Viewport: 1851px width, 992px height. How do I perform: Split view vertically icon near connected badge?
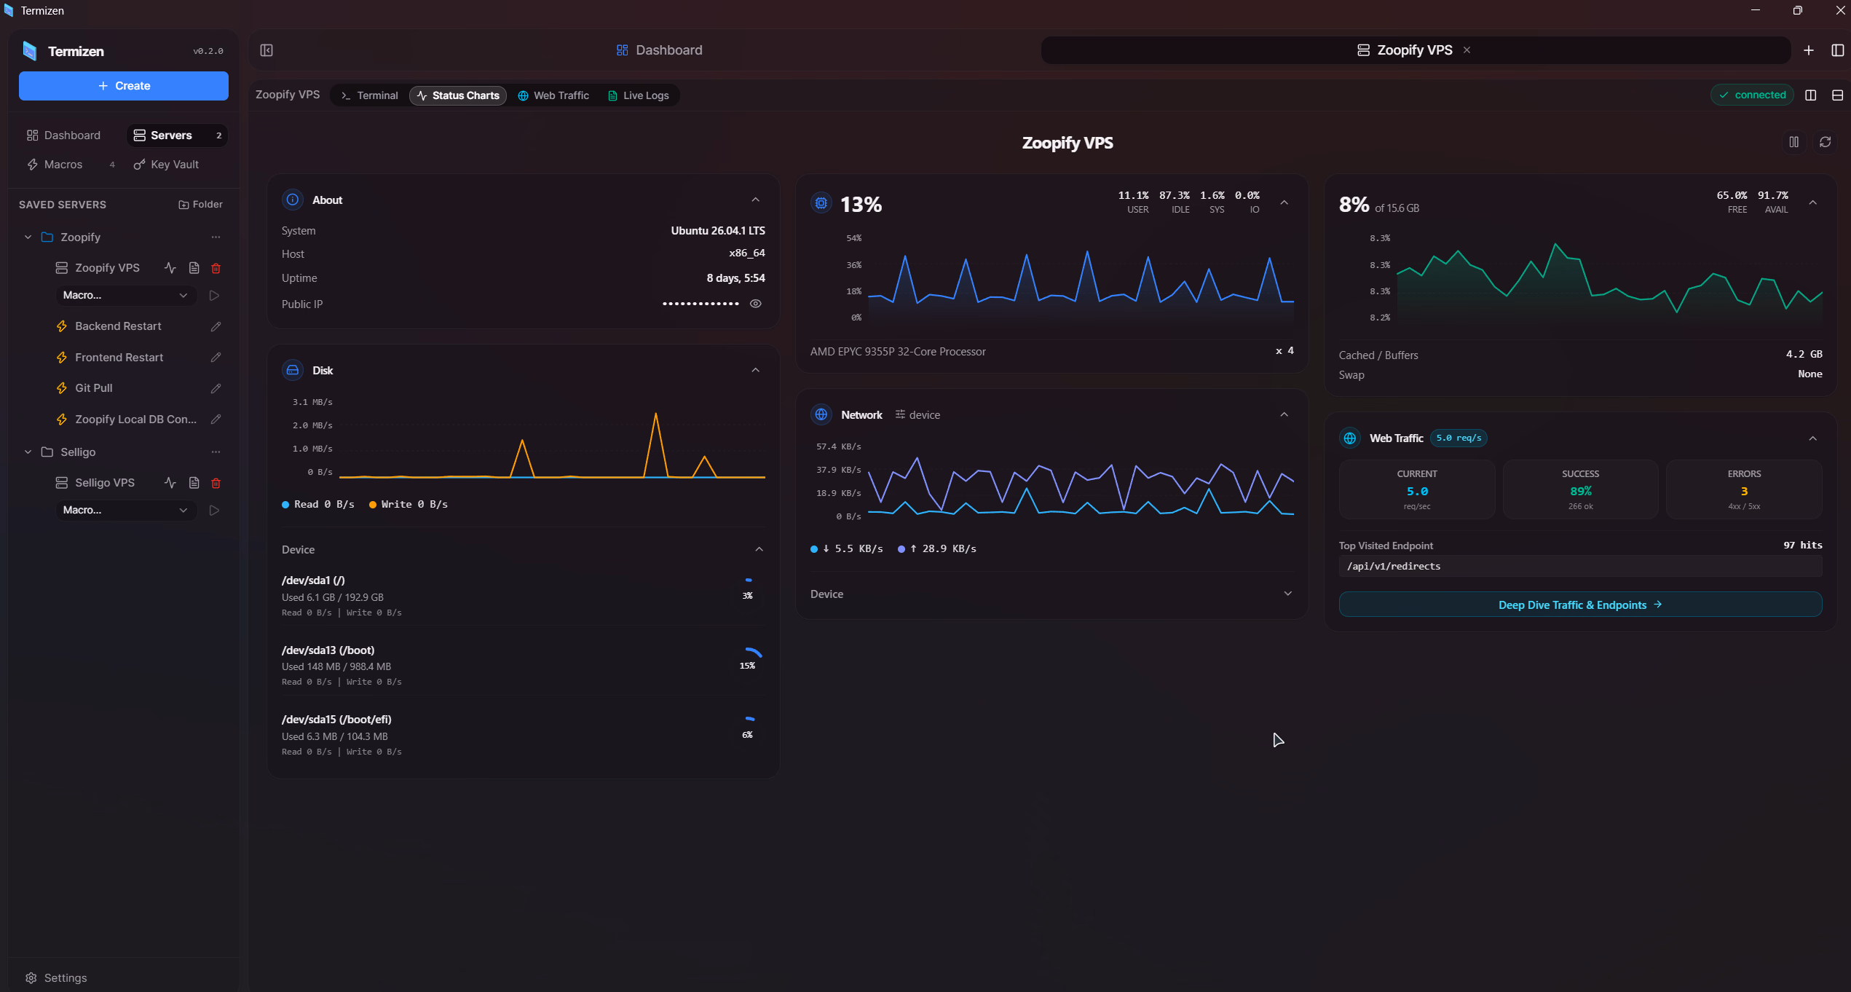tap(1811, 95)
